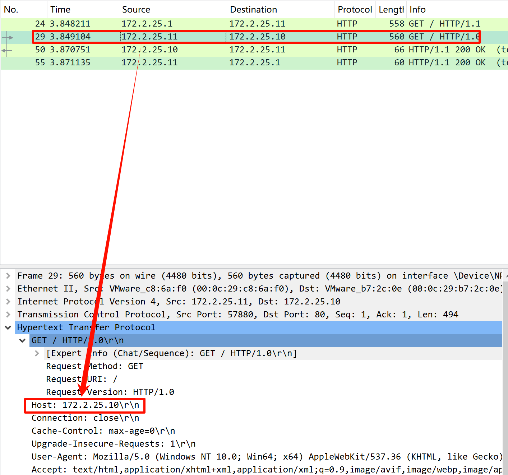Expand the Frame 29 details
The image size is (508, 475).
pos(8,276)
